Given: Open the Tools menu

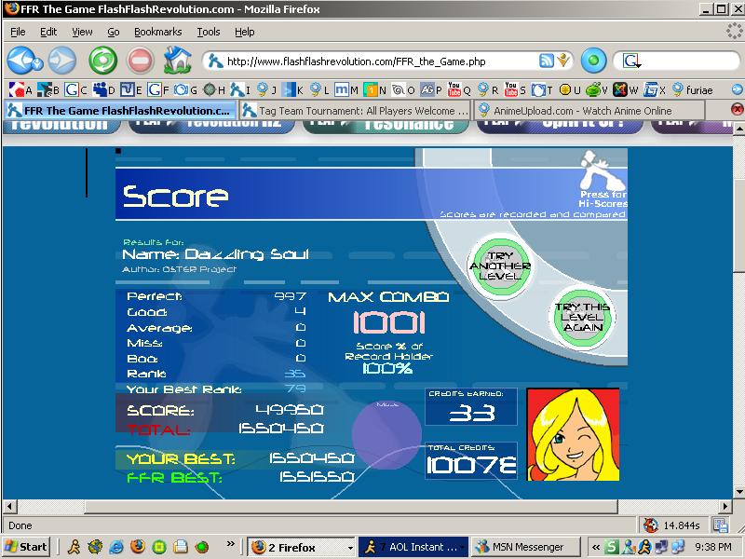Looking at the screenshot, I should [209, 32].
